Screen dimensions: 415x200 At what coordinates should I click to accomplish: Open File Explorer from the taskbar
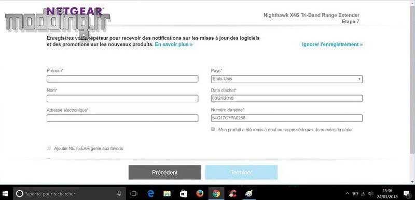(167, 194)
